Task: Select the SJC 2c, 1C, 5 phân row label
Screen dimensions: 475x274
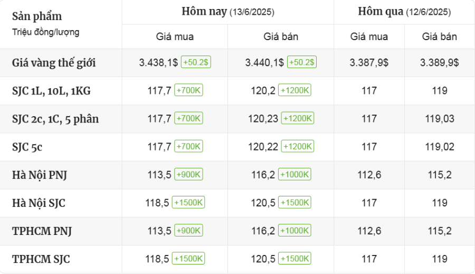Action: pos(55,119)
